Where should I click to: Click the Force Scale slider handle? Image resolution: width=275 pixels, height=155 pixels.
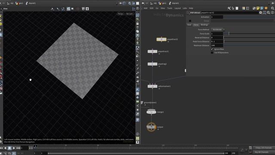pyautogui.click(x=229, y=34)
